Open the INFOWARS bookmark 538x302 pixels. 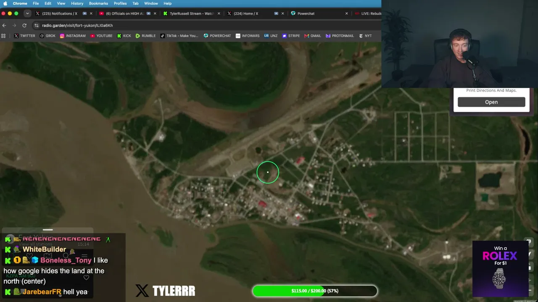[248, 36]
